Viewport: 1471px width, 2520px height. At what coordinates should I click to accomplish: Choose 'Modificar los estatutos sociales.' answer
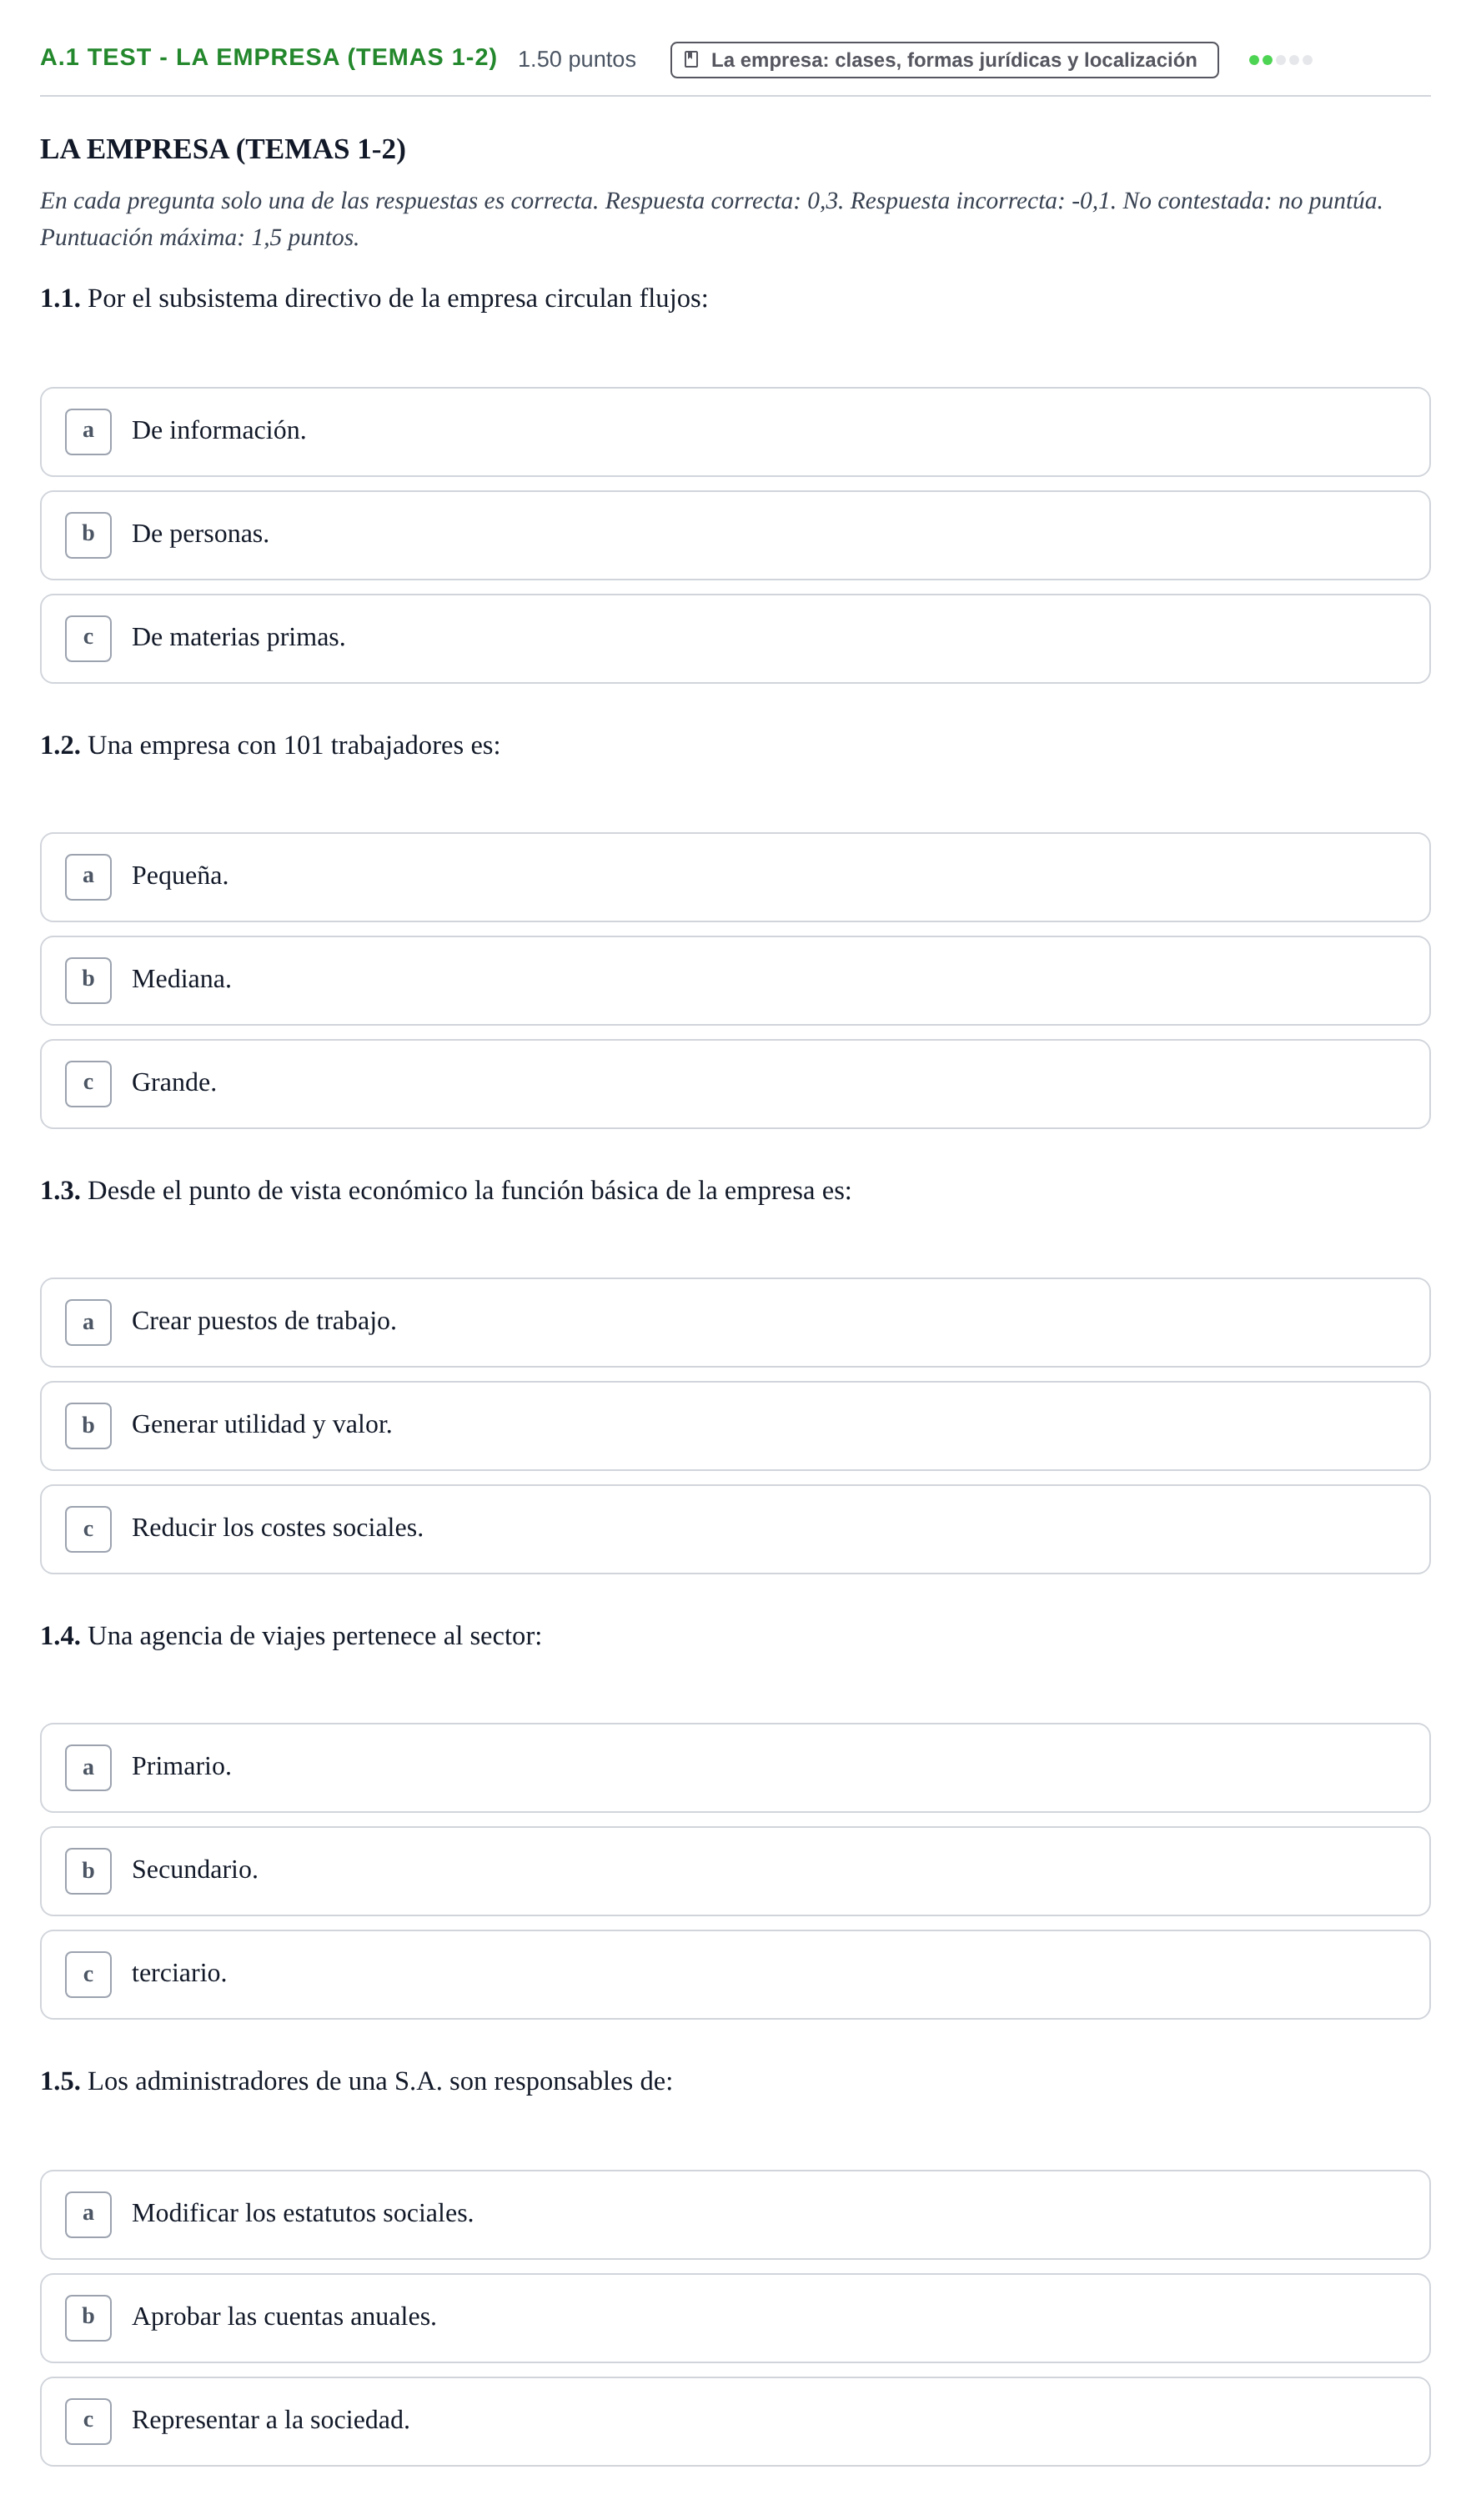point(735,2215)
